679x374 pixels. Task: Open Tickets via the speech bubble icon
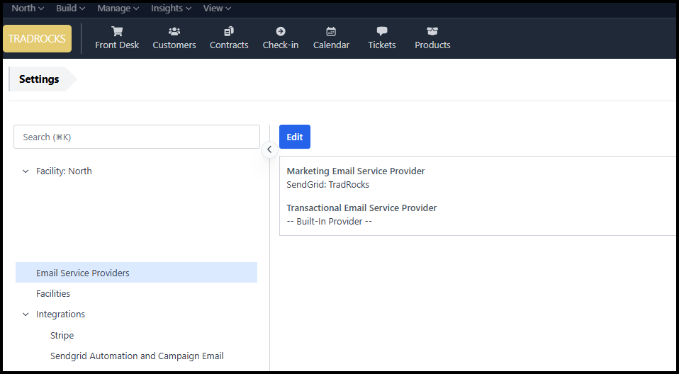(382, 31)
